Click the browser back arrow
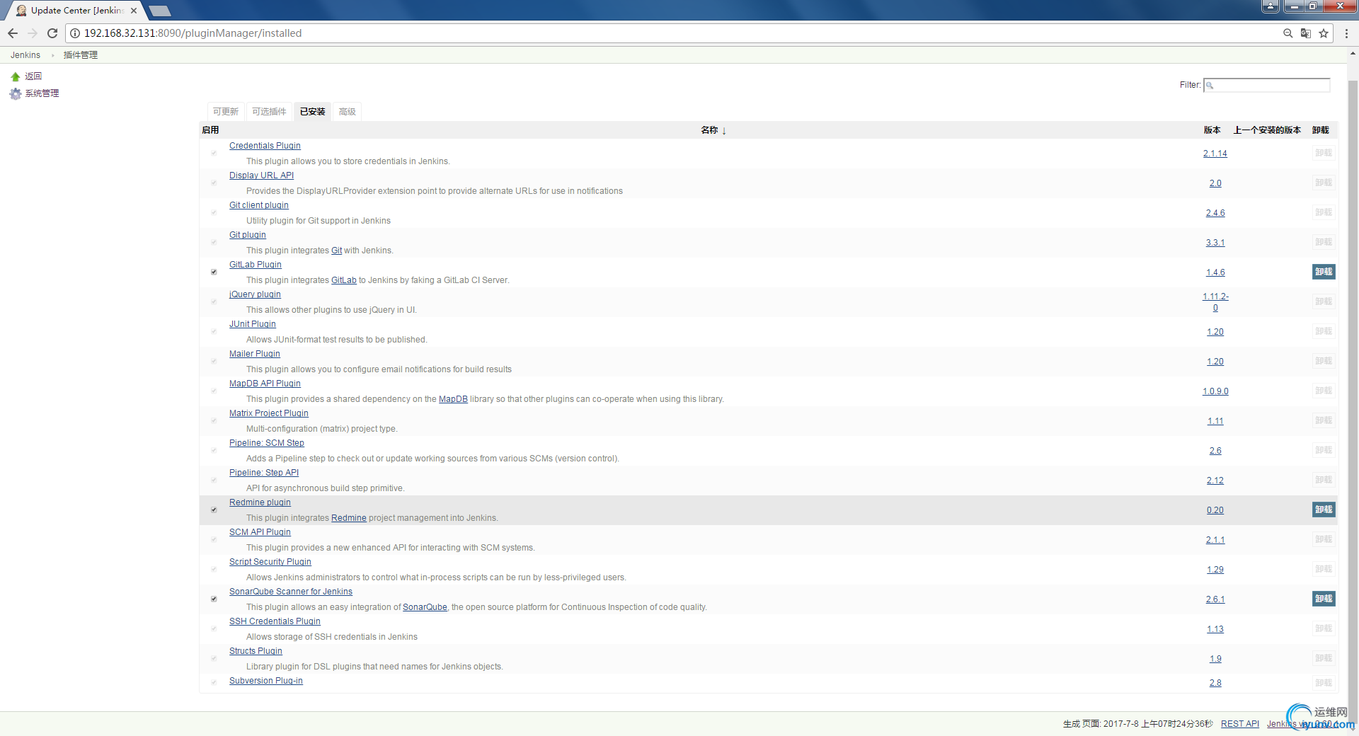This screenshot has height=736, width=1359. pyautogui.click(x=13, y=33)
